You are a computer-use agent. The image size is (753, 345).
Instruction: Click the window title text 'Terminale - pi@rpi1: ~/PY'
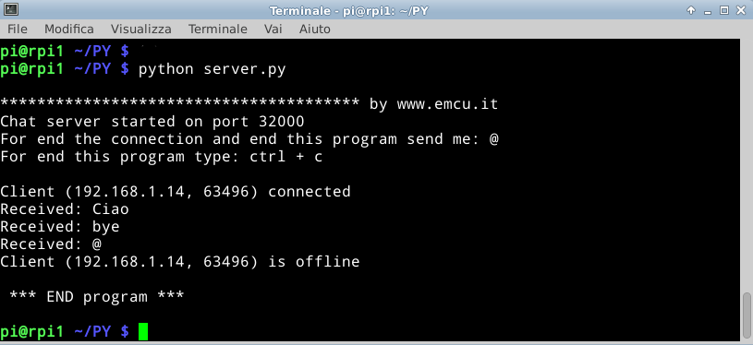tap(348, 10)
